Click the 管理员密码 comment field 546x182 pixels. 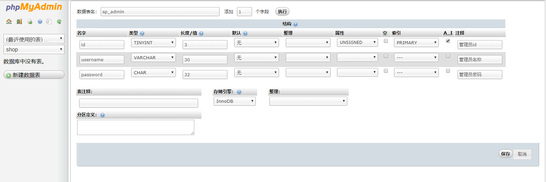point(480,75)
